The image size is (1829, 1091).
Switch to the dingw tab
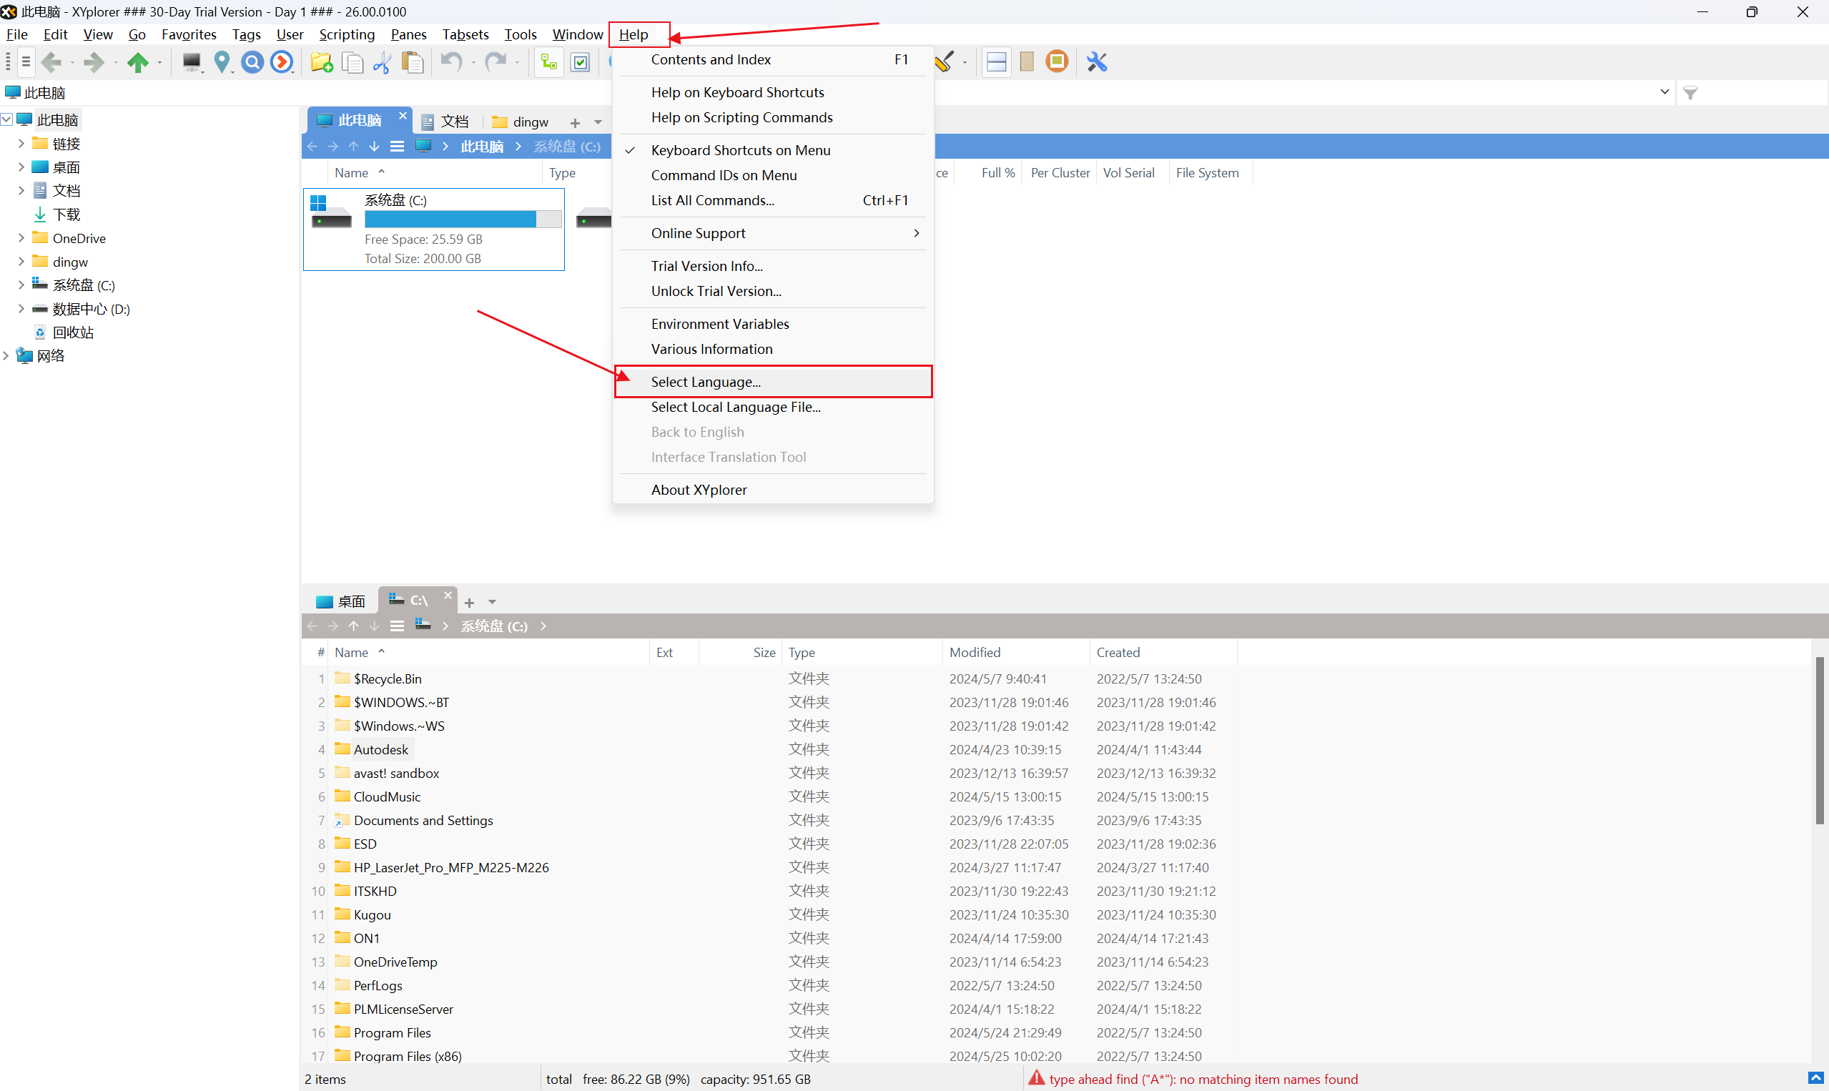[x=521, y=122]
